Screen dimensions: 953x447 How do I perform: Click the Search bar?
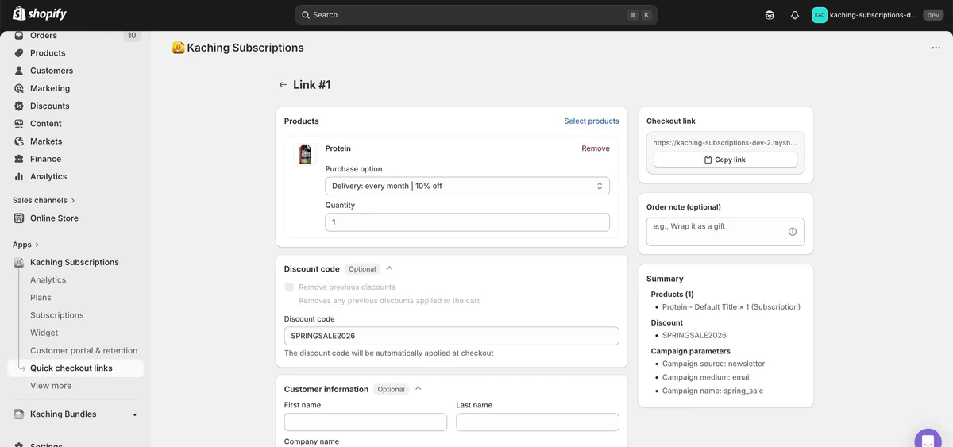[x=476, y=15]
